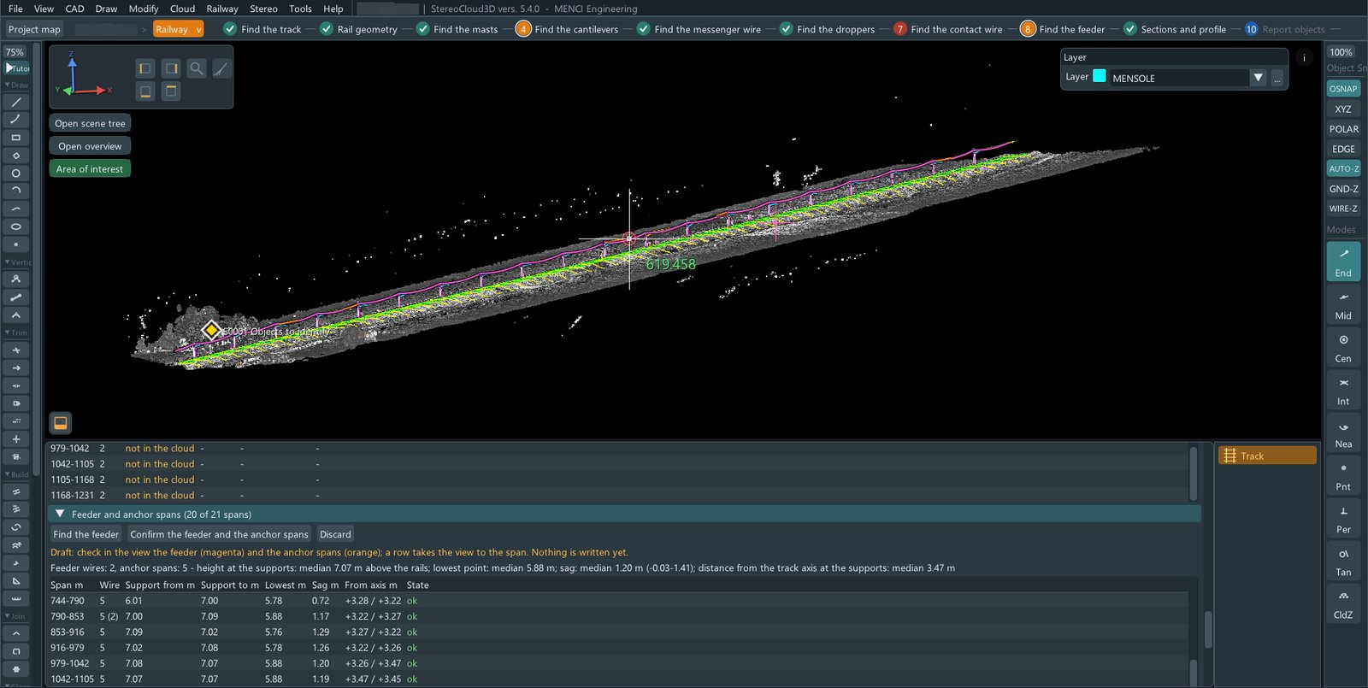The height and width of the screenshot is (688, 1368).
Task: Select the Track item in right panel
Action: point(1267,456)
